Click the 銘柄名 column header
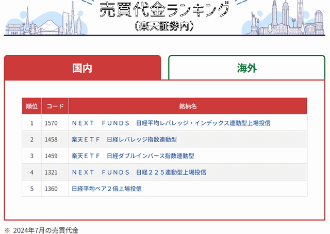Viewport: 330px width, 234px height. point(188,106)
